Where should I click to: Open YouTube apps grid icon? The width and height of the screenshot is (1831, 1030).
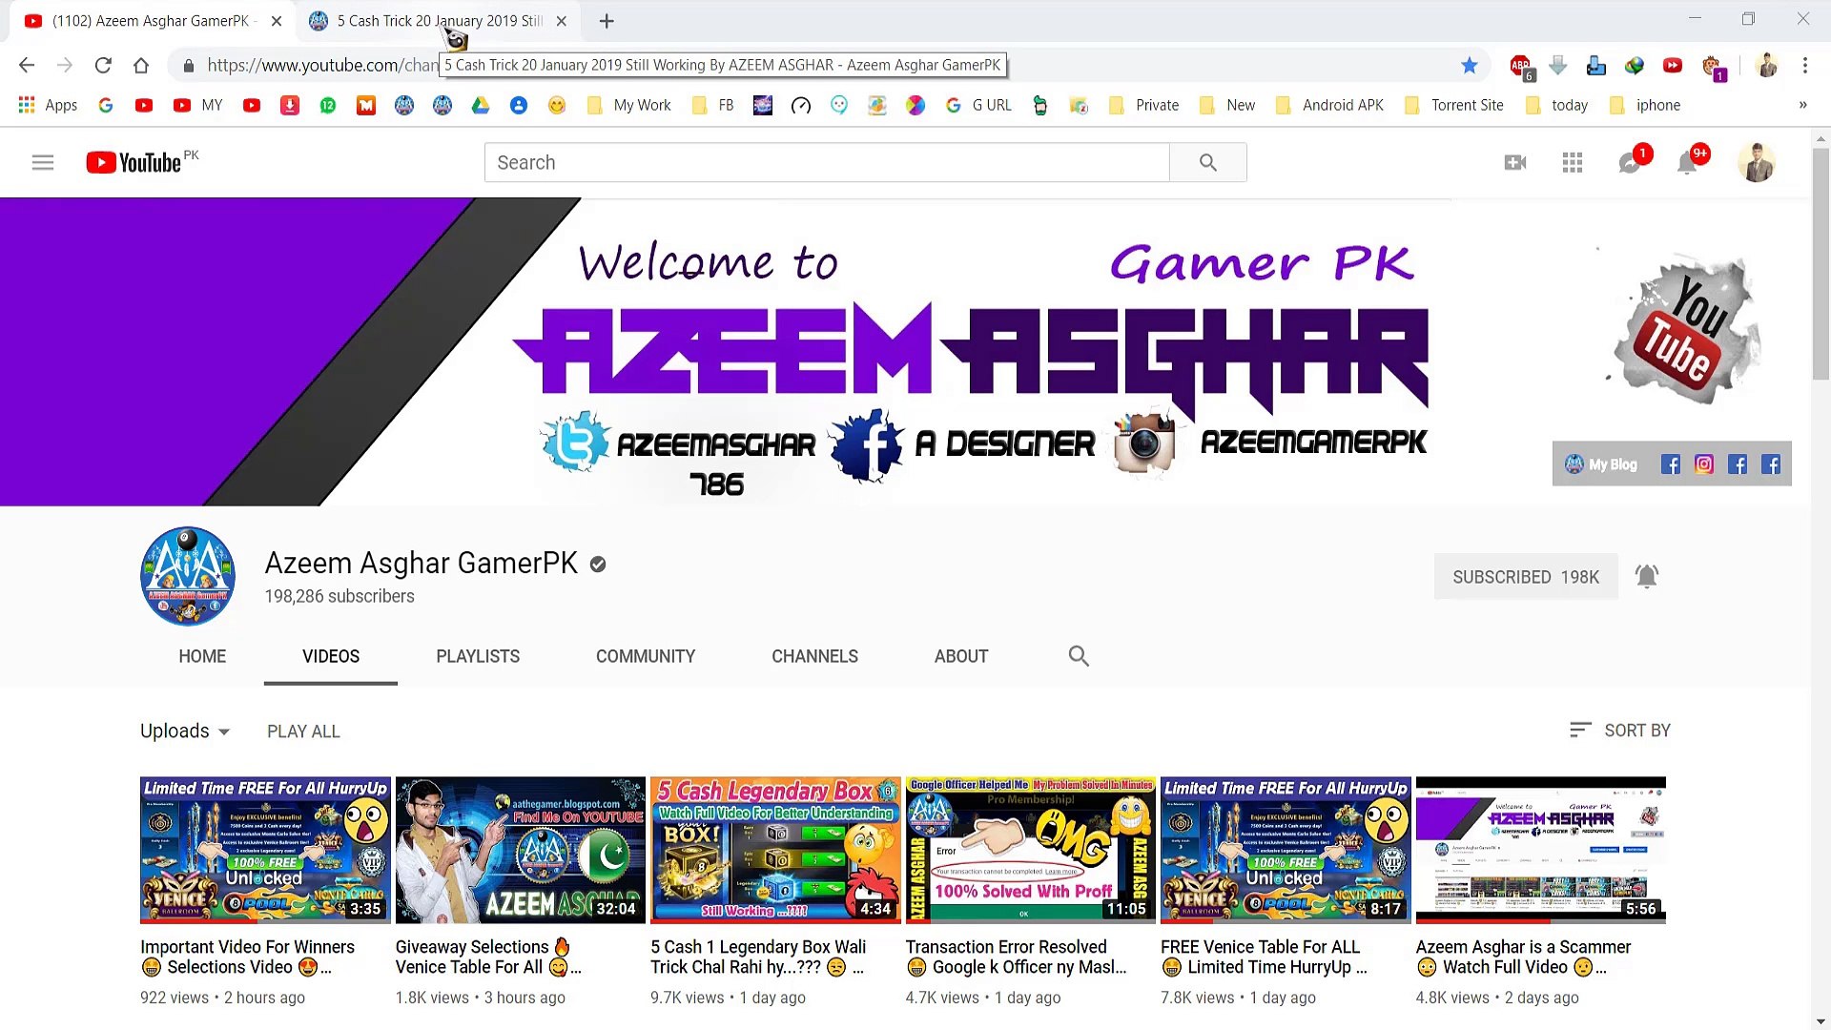(x=1573, y=162)
